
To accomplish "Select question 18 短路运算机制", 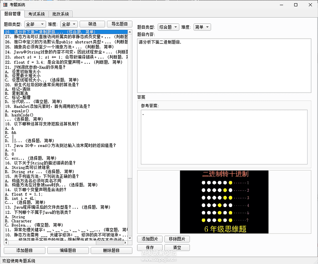I will (x=66, y=132).
